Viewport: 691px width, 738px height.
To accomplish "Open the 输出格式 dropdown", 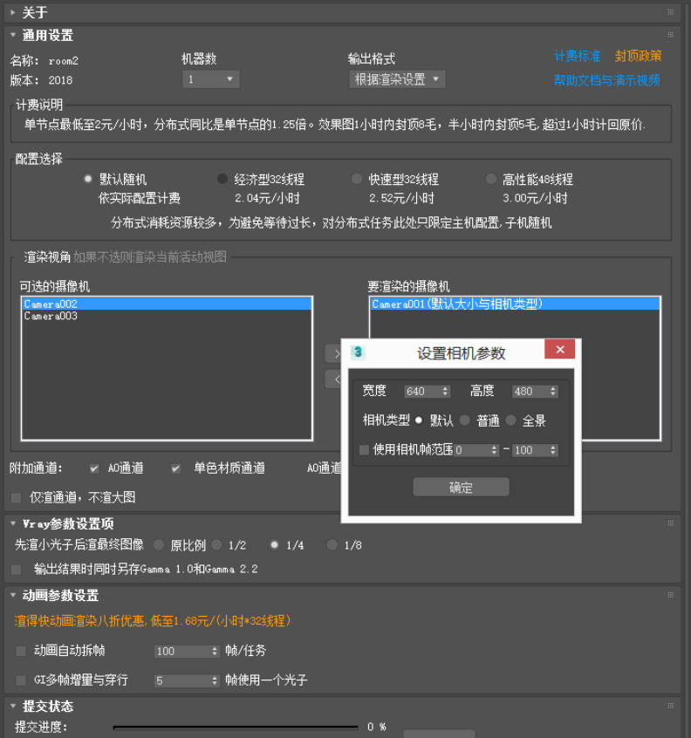I will point(397,79).
